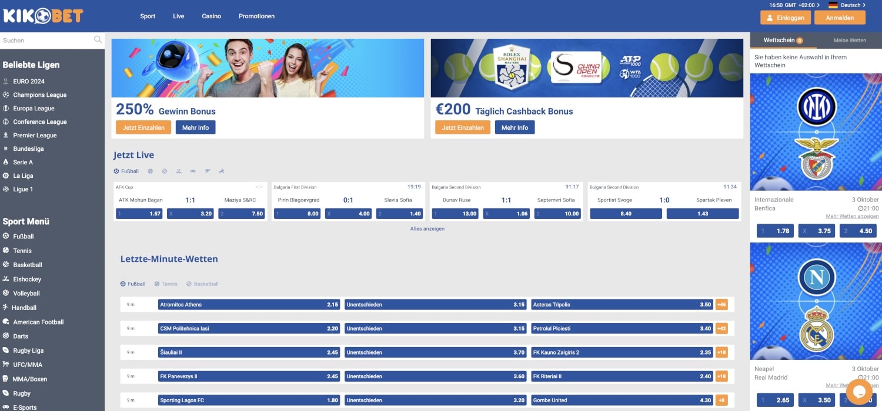Click the Darts target icon

6,336
